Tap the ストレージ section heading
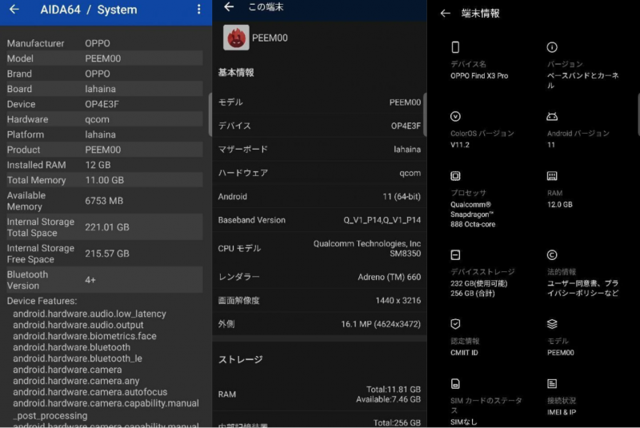Image resolution: width=640 pixels, height=428 pixels. tap(241, 359)
